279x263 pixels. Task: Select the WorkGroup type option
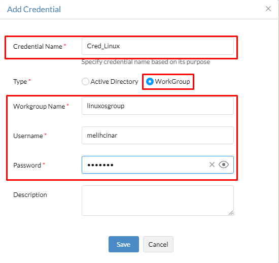pyautogui.click(x=150, y=82)
